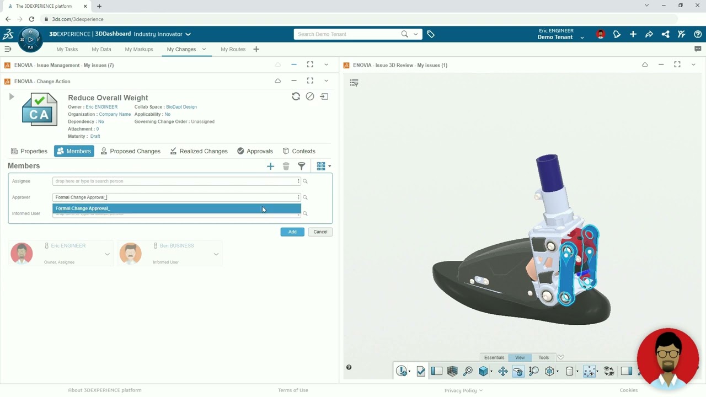Delete member using the trash icon
Image resolution: width=706 pixels, height=397 pixels.
(286, 166)
